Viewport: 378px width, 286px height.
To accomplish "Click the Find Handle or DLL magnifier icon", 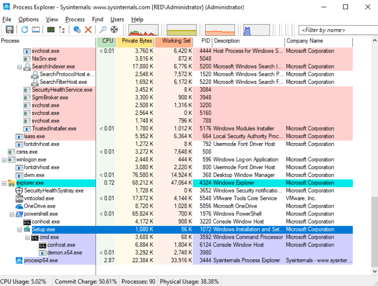I will 103,30.
